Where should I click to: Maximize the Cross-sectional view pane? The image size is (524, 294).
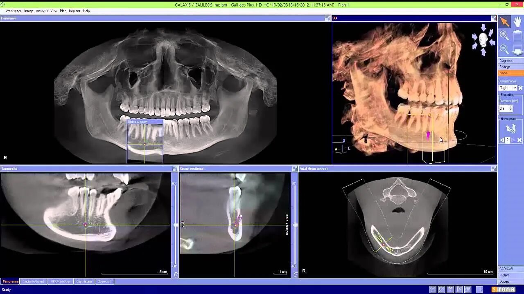tap(294, 169)
